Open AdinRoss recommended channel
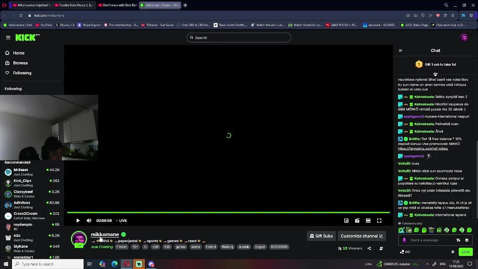 click(32, 205)
